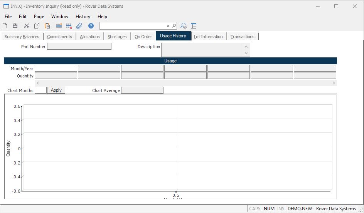Screen dimensions: 364x213
Task: Click the Save disk icon
Action: pyautogui.click(x=15, y=26)
